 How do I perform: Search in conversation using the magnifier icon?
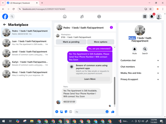coord(145,49)
